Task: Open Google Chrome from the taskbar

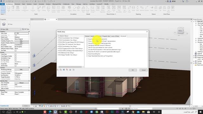Action: pos(133,112)
